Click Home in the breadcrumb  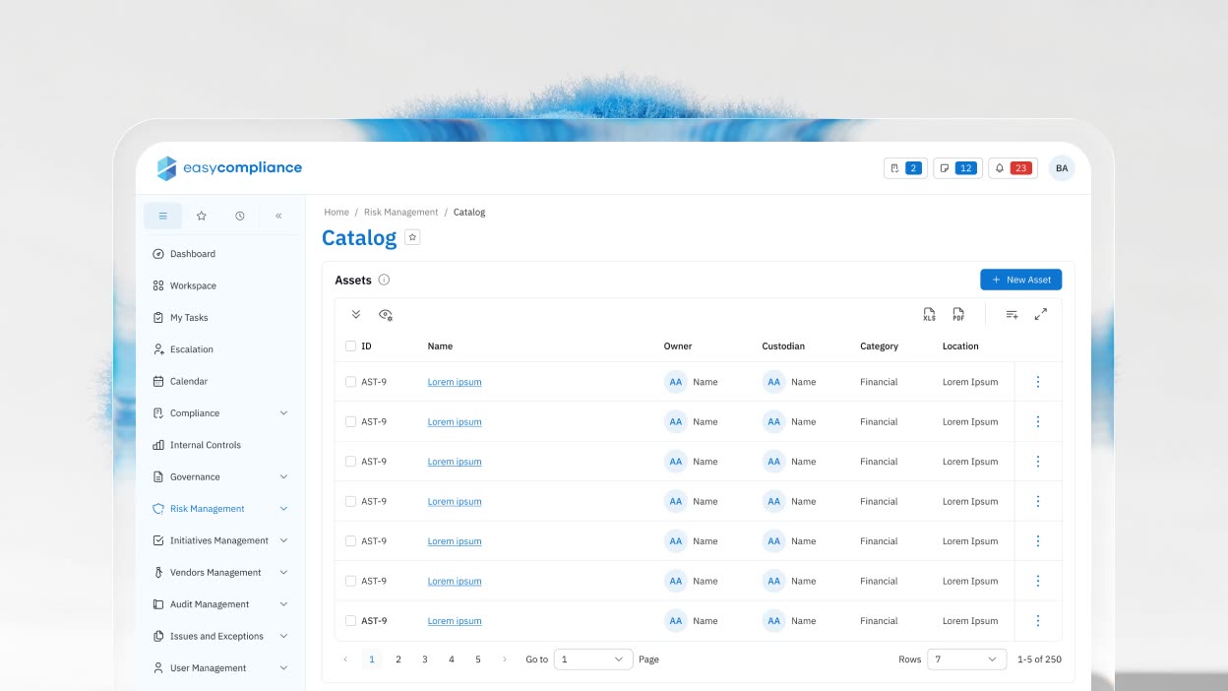(x=337, y=213)
